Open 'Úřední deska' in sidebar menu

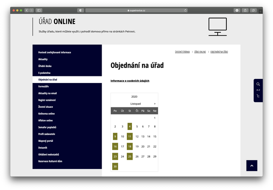pos(45,66)
